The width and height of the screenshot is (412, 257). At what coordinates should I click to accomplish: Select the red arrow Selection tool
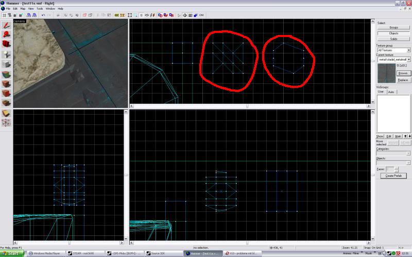(x=6, y=25)
